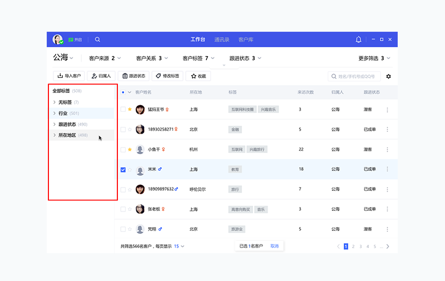The height and width of the screenshot is (281, 445).
Task: Go to previous page arrow
Action: 338,247
